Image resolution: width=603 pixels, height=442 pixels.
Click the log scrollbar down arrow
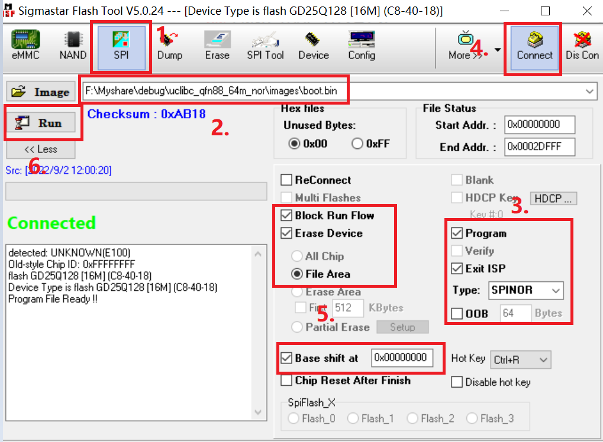point(258,412)
